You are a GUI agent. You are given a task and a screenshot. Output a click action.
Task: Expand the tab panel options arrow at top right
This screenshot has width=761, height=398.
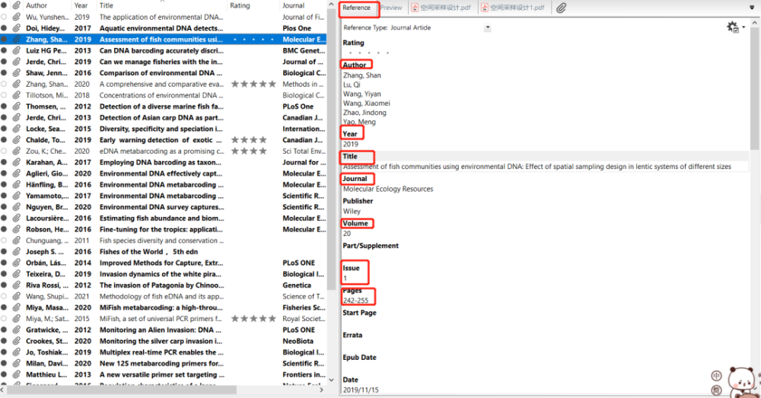(x=753, y=8)
